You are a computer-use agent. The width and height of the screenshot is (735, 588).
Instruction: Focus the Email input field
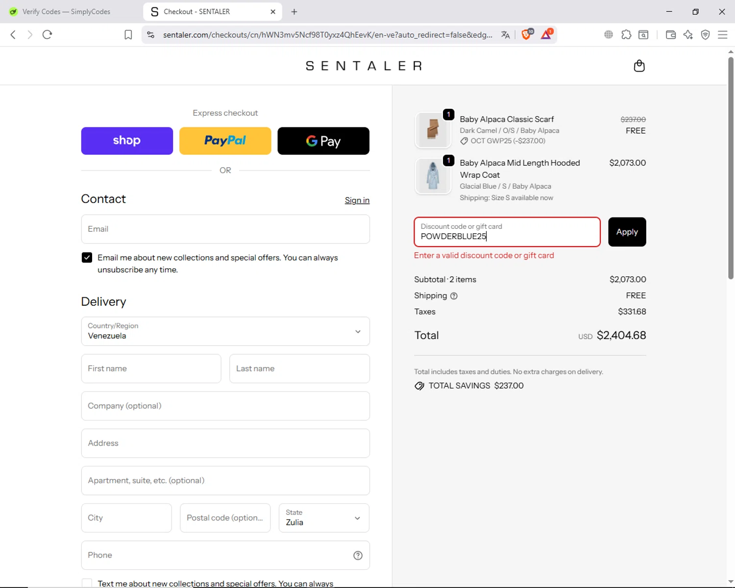[x=225, y=229]
